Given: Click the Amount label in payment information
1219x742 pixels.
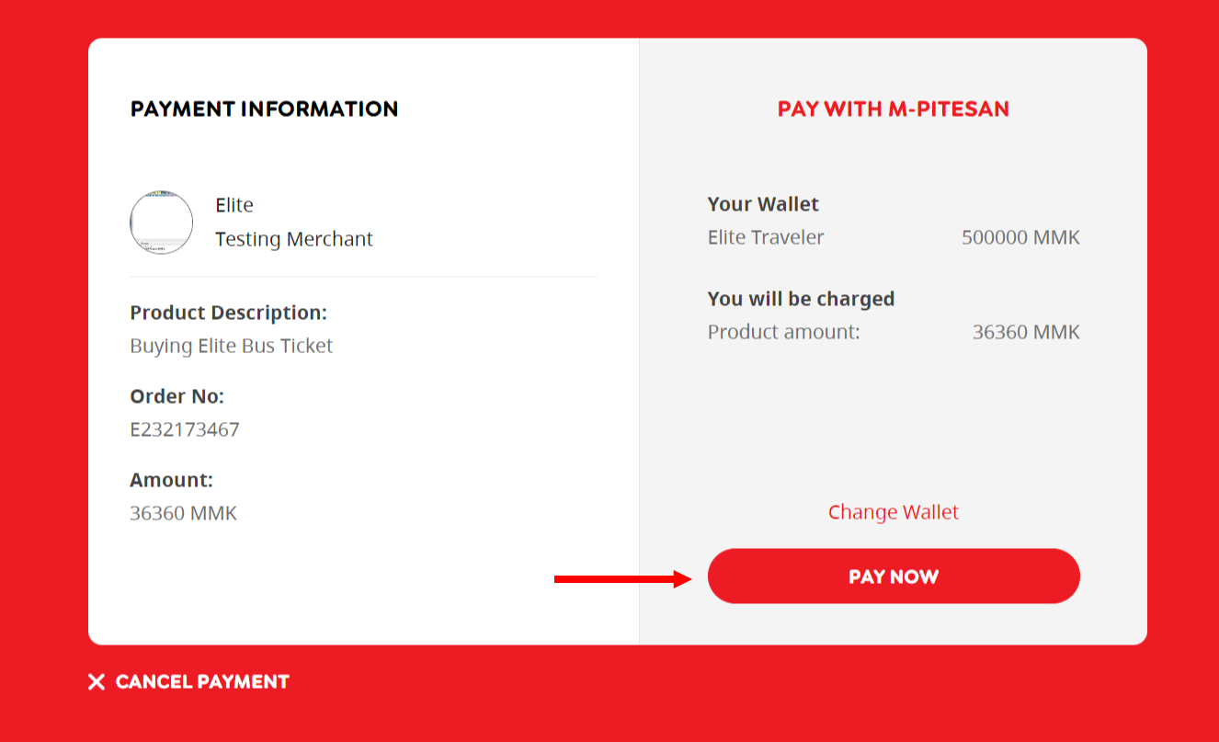Looking at the screenshot, I should click(x=171, y=480).
